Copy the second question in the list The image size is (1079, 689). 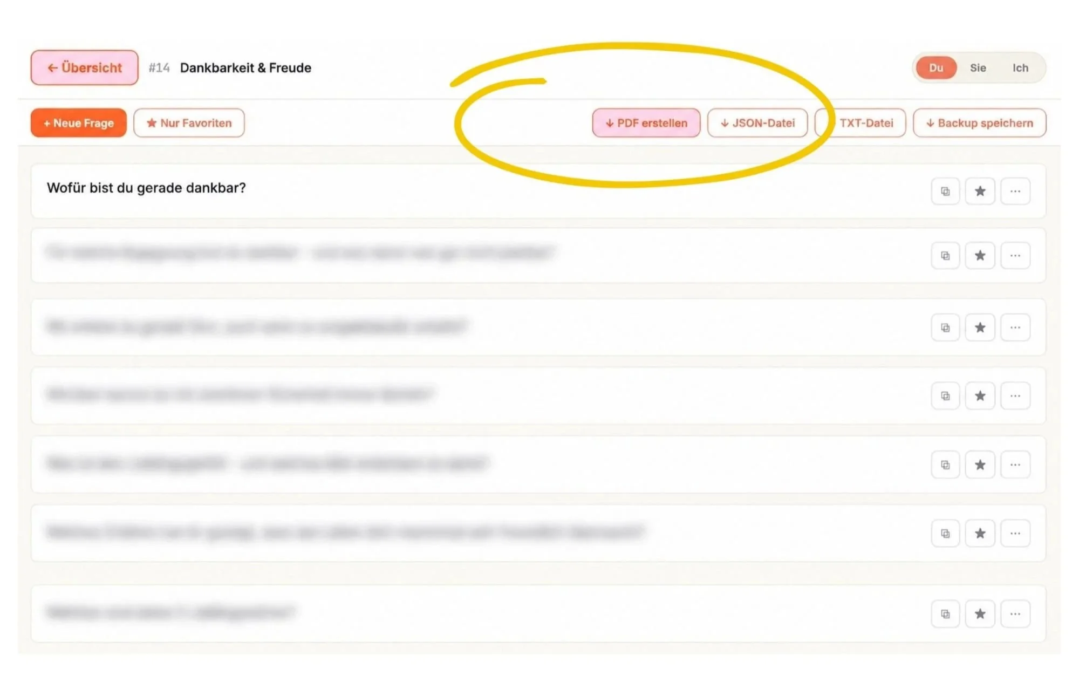(x=945, y=255)
